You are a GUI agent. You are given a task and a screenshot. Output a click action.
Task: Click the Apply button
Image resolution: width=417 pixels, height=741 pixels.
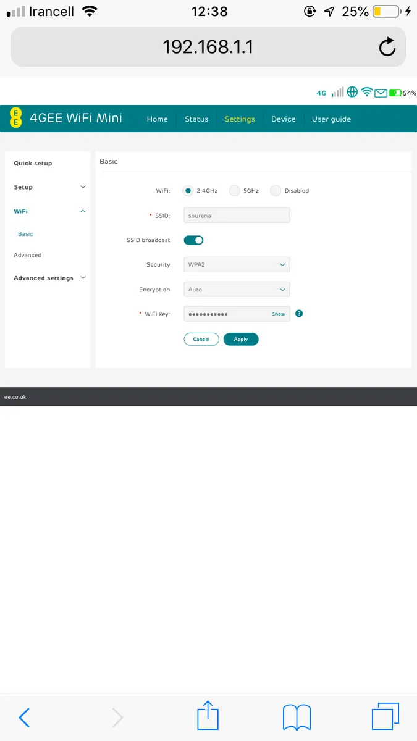tap(241, 339)
